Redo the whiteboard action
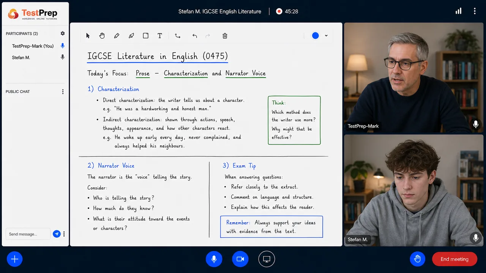Image resolution: width=486 pixels, height=273 pixels. click(x=208, y=36)
